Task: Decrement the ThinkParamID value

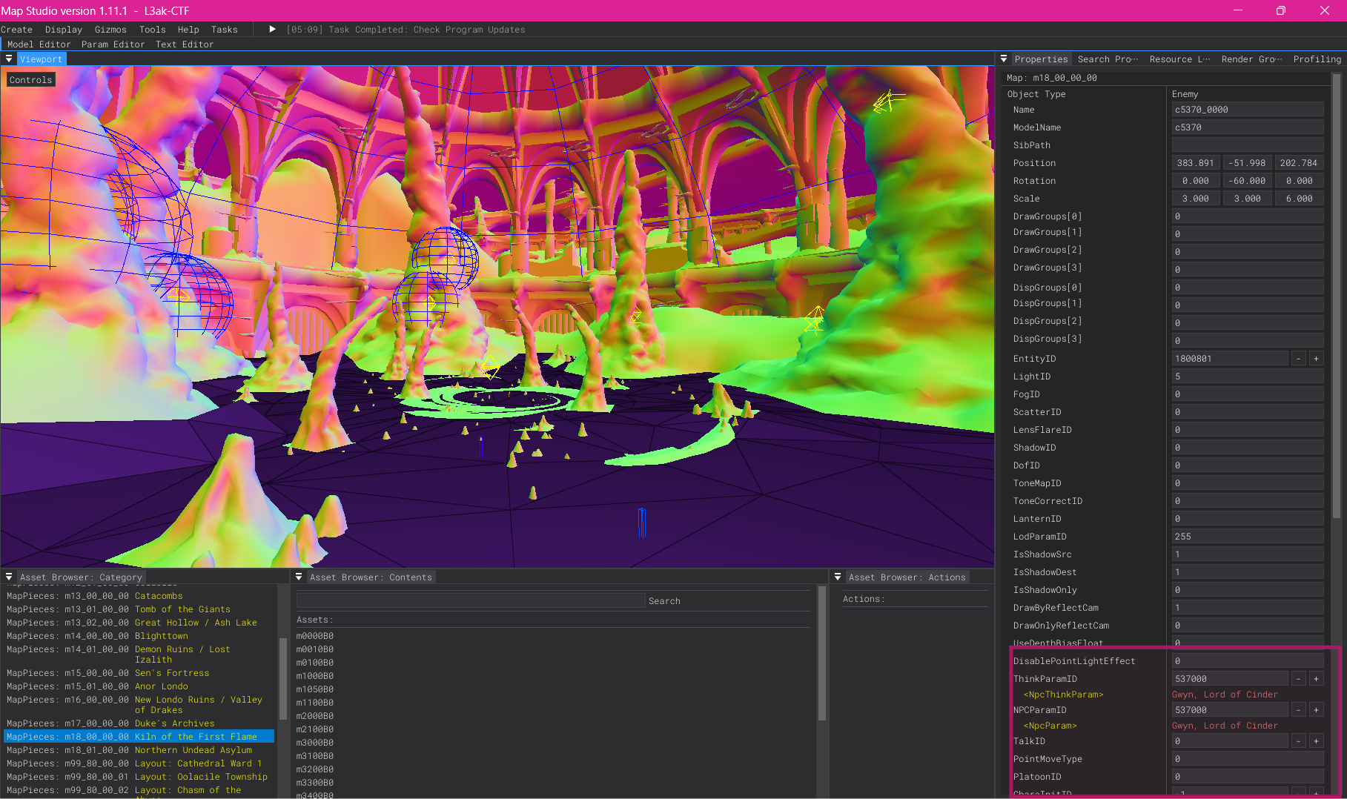Action: point(1298,679)
